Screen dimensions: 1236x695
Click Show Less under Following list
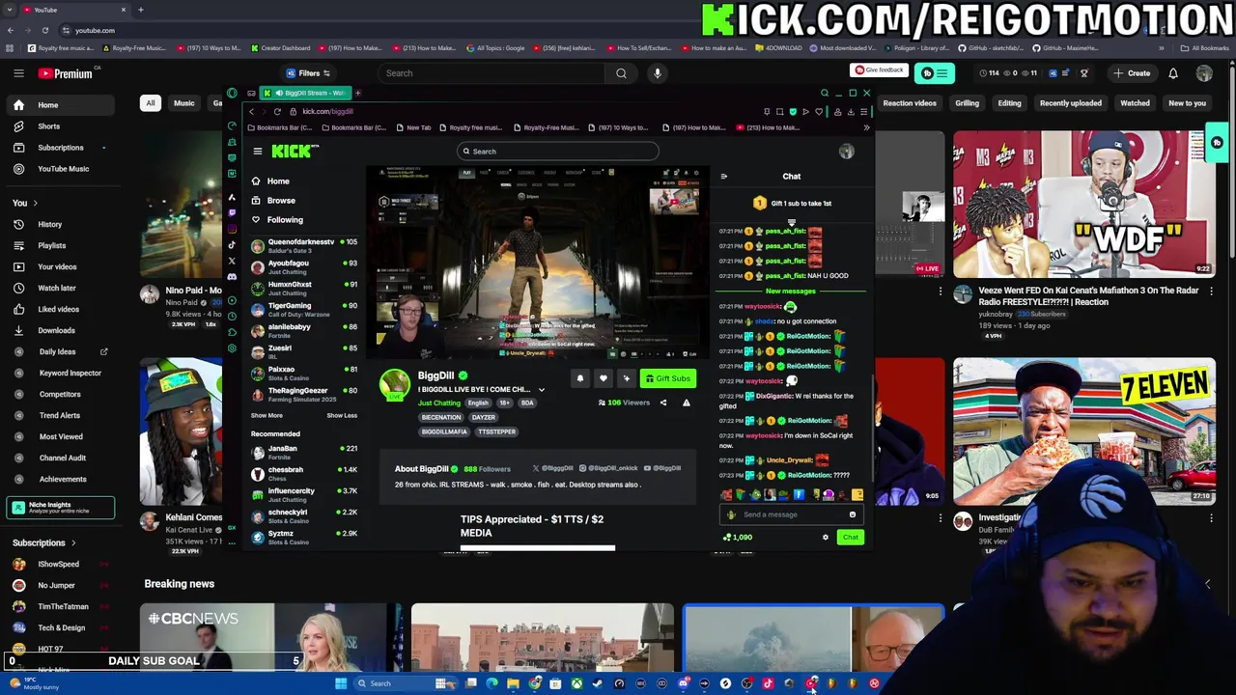tap(342, 415)
